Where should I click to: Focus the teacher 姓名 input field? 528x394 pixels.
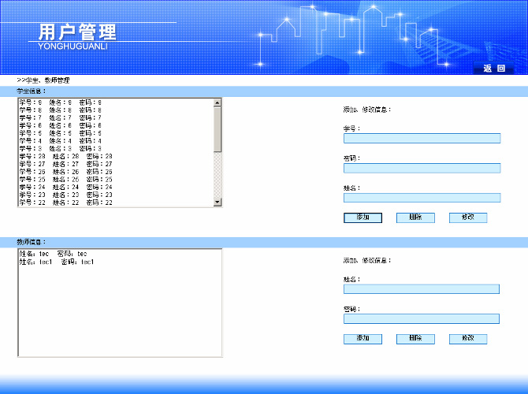point(422,289)
